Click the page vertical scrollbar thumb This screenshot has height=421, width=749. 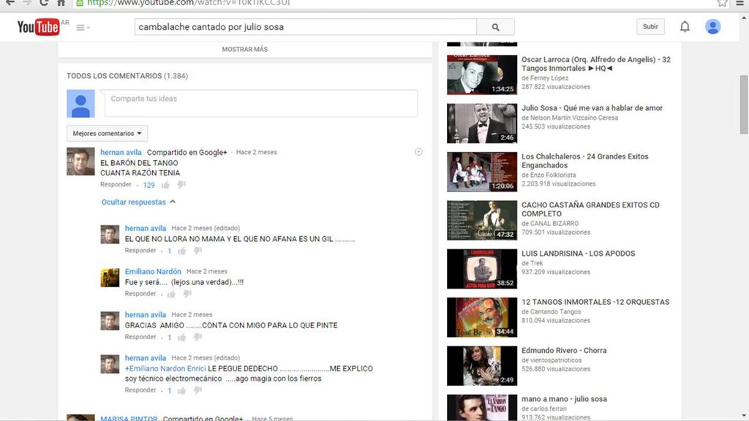[x=744, y=105]
